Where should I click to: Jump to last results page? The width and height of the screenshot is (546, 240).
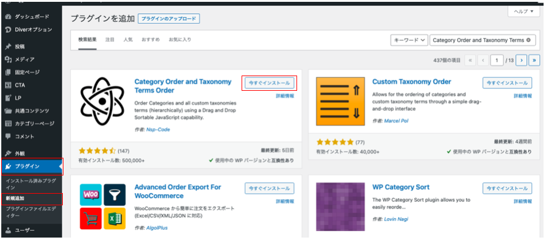point(534,60)
